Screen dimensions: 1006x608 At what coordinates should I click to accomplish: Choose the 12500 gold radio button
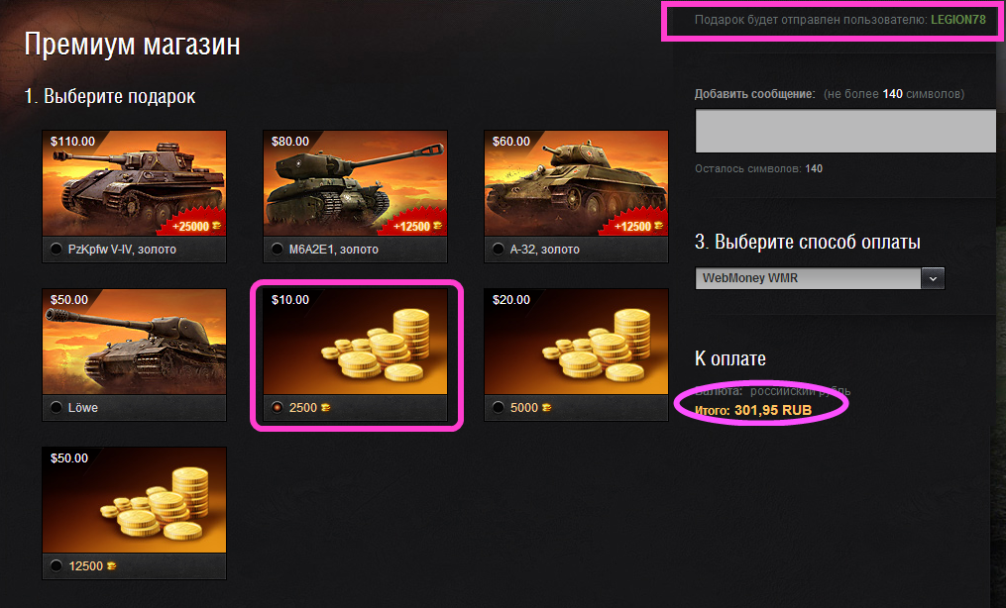click(56, 565)
